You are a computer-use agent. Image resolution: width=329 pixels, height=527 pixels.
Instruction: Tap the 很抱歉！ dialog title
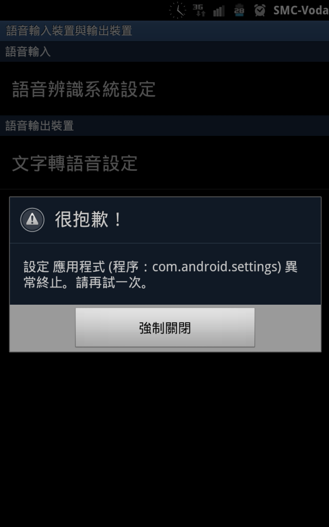click(x=89, y=220)
